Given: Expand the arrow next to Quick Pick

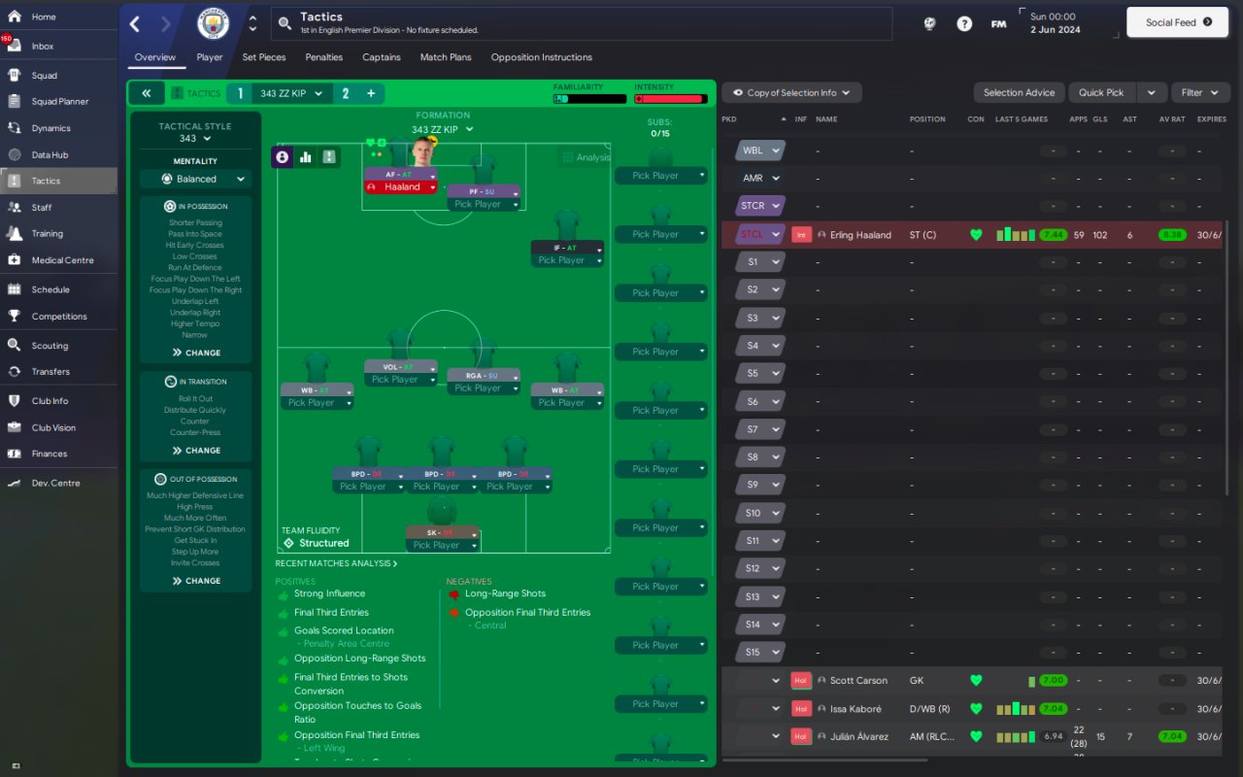Looking at the screenshot, I should (1151, 92).
